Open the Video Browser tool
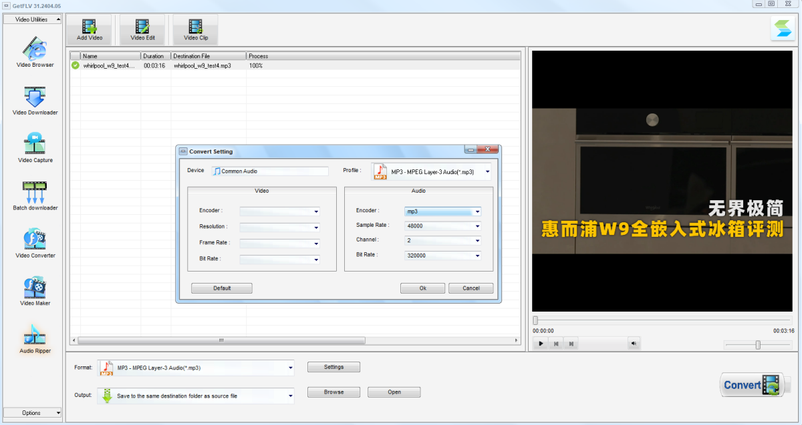The height and width of the screenshot is (425, 802). (x=35, y=52)
